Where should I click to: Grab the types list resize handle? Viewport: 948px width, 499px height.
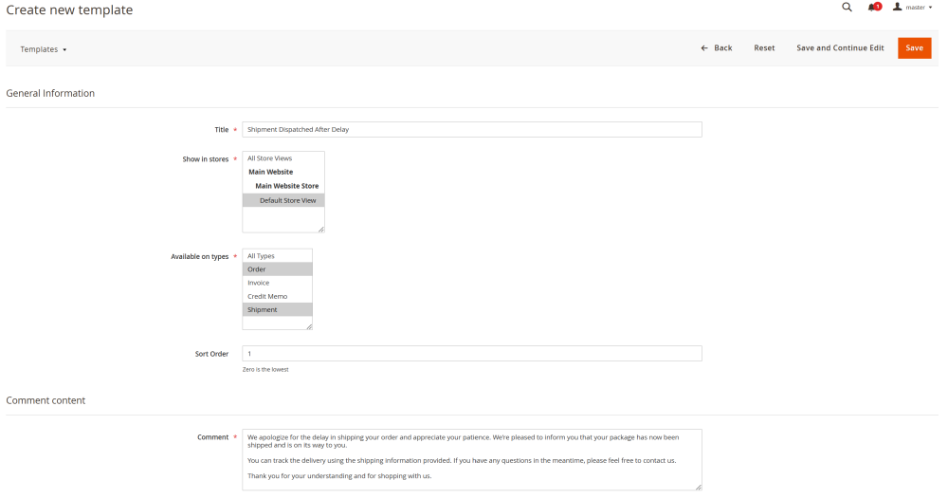[309, 326]
